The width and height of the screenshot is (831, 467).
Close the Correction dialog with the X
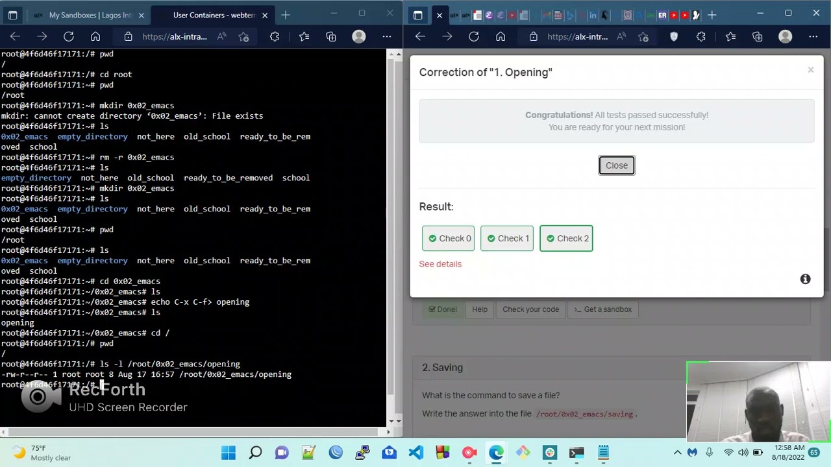tap(810, 69)
